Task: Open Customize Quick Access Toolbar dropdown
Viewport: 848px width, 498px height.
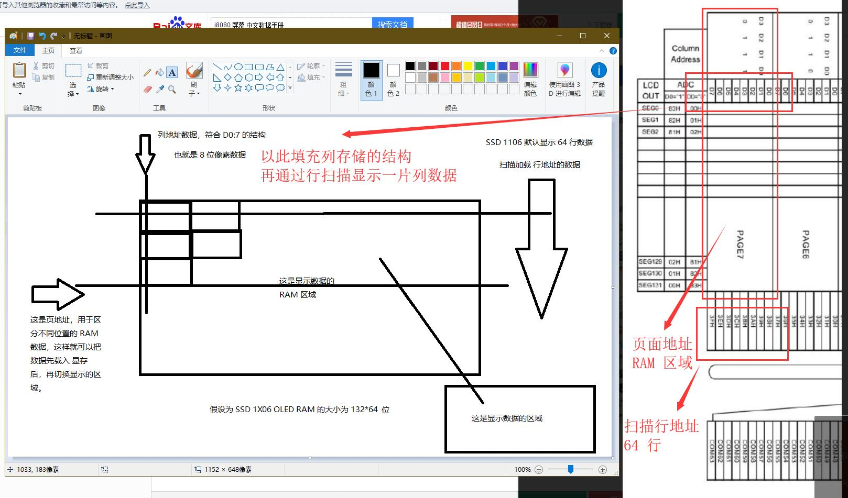Action: click(x=64, y=37)
